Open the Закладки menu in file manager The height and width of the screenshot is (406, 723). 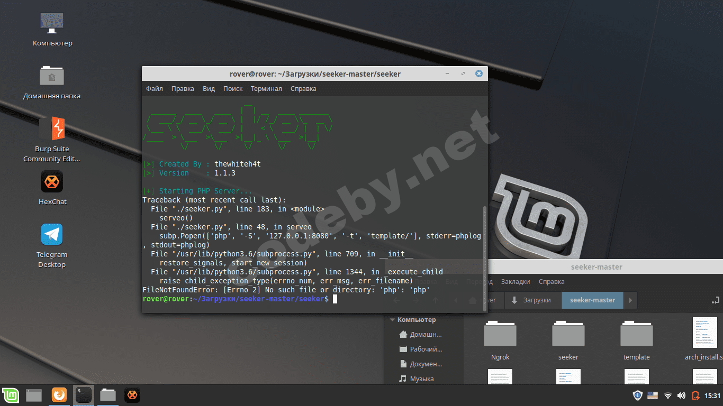(x=516, y=282)
